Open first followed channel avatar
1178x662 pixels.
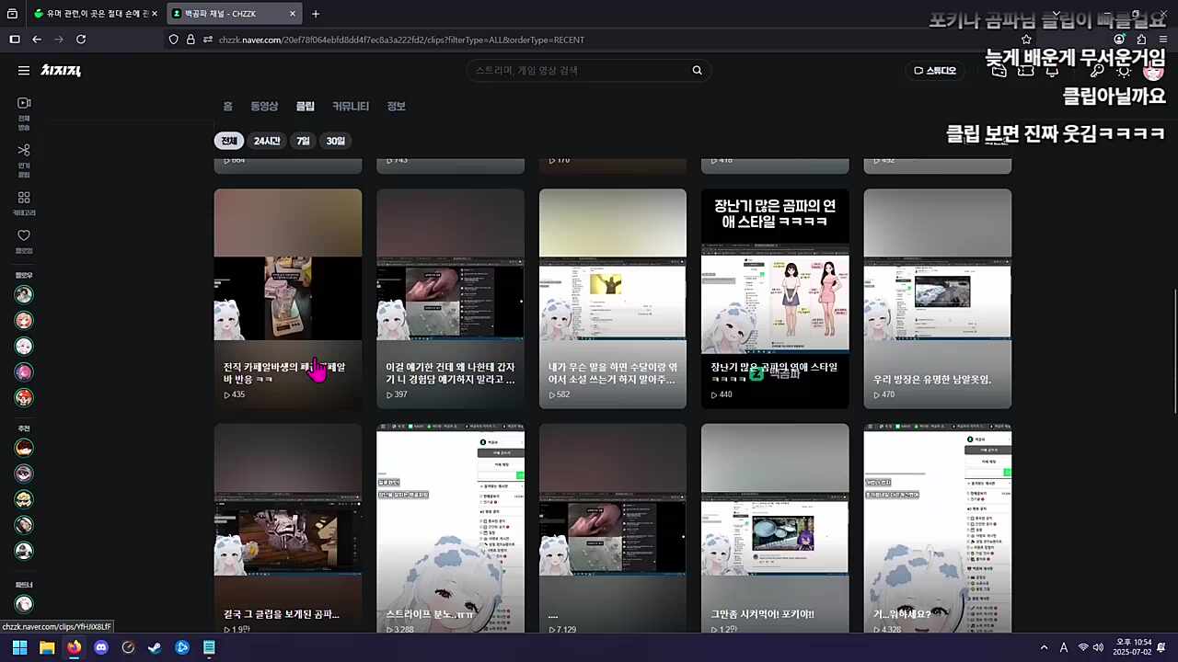pos(24,294)
